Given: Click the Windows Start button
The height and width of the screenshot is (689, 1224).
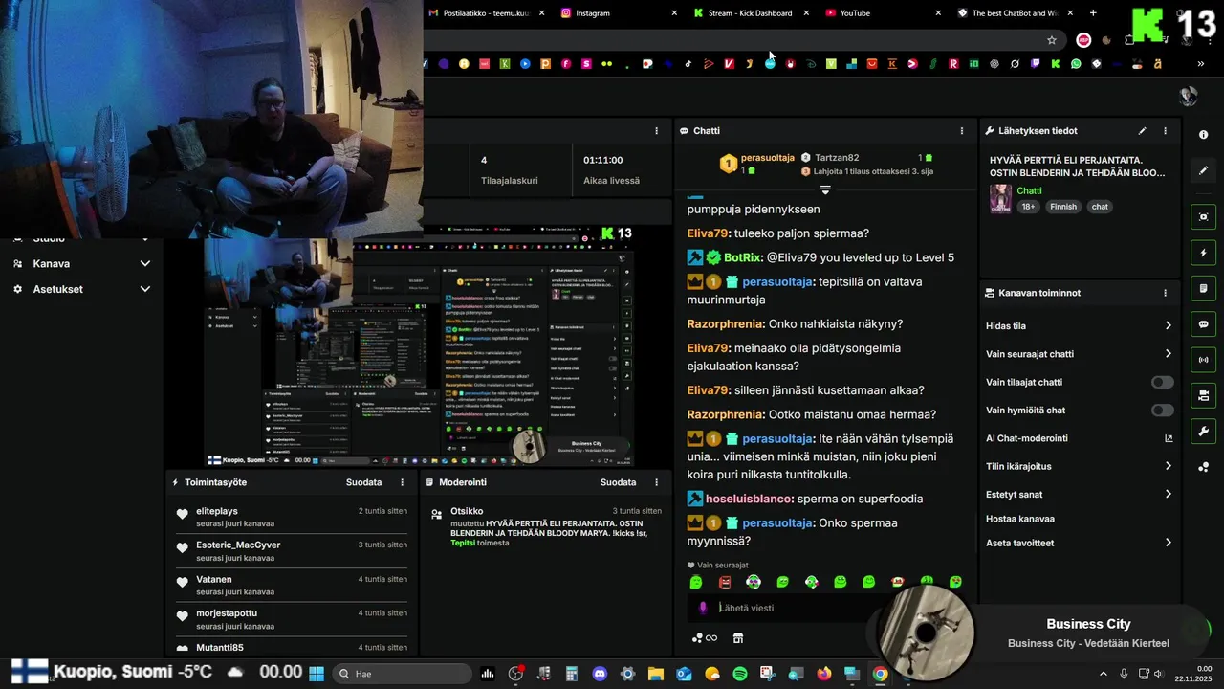Looking at the screenshot, I should tap(317, 674).
